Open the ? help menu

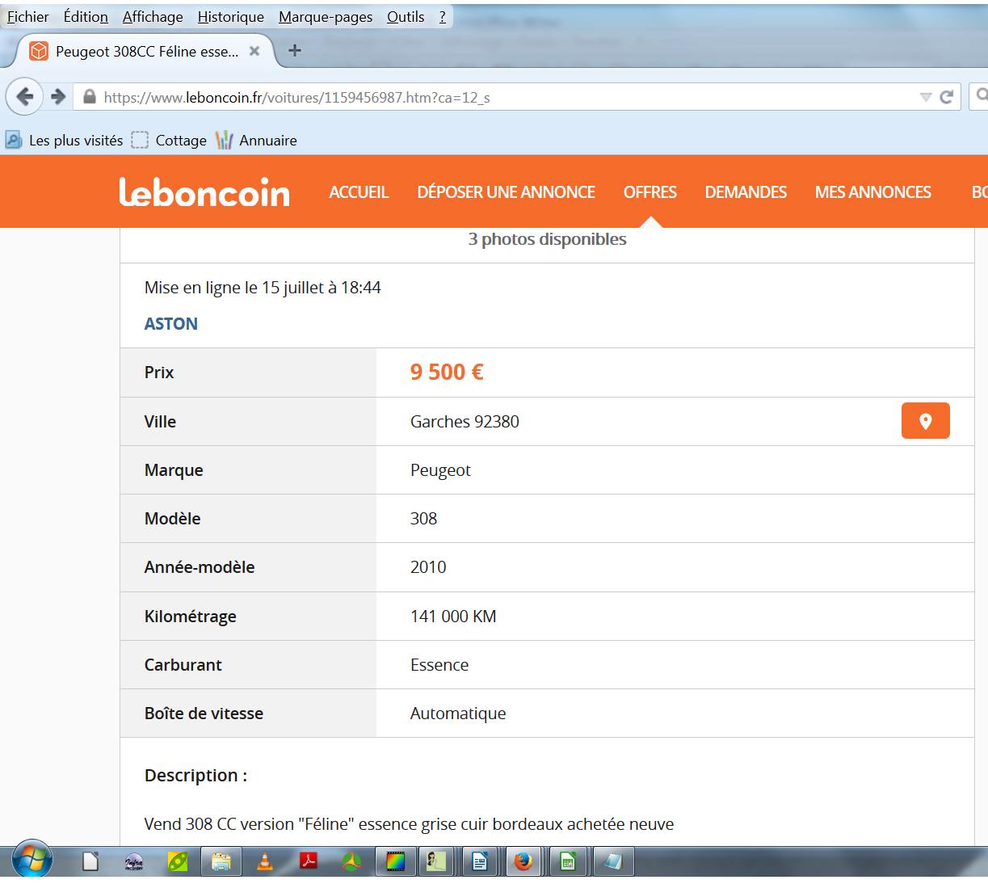443,16
